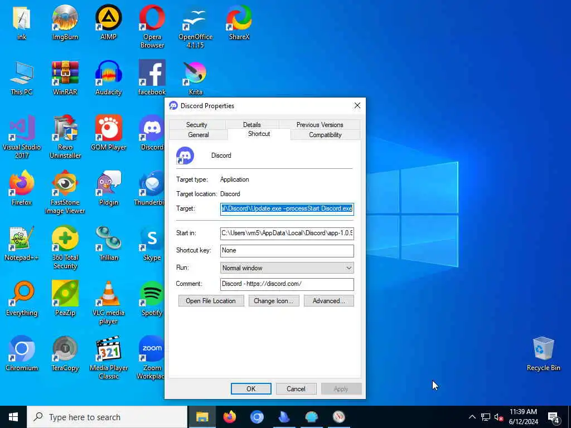Open the volume control in tray
Image resolution: width=571 pixels, height=428 pixels.
[499, 417]
